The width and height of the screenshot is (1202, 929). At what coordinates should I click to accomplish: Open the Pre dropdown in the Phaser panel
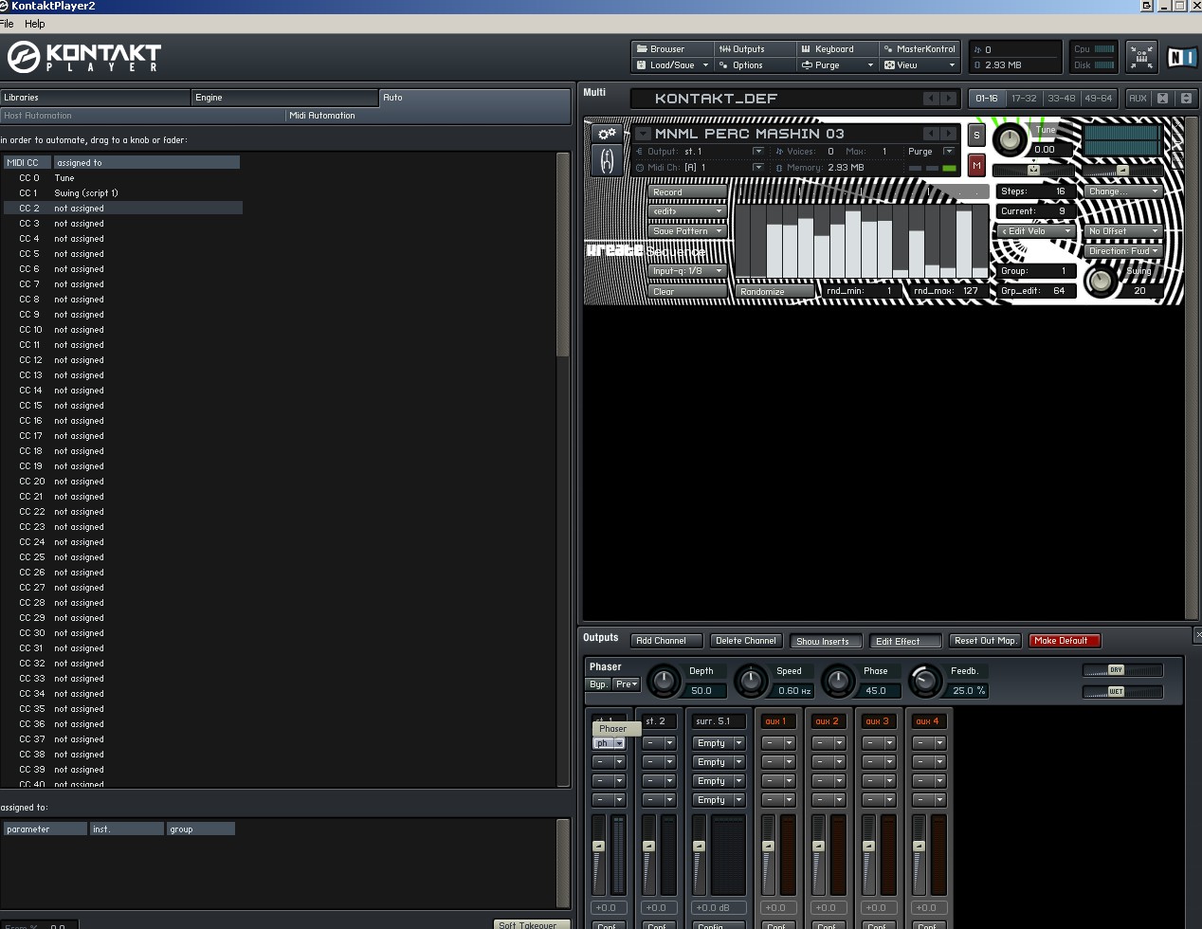pyautogui.click(x=627, y=684)
